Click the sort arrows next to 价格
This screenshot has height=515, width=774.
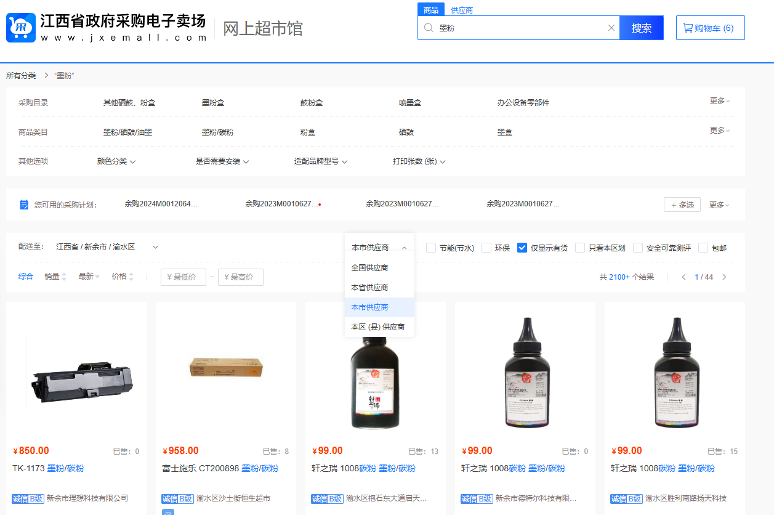coord(131,277)
